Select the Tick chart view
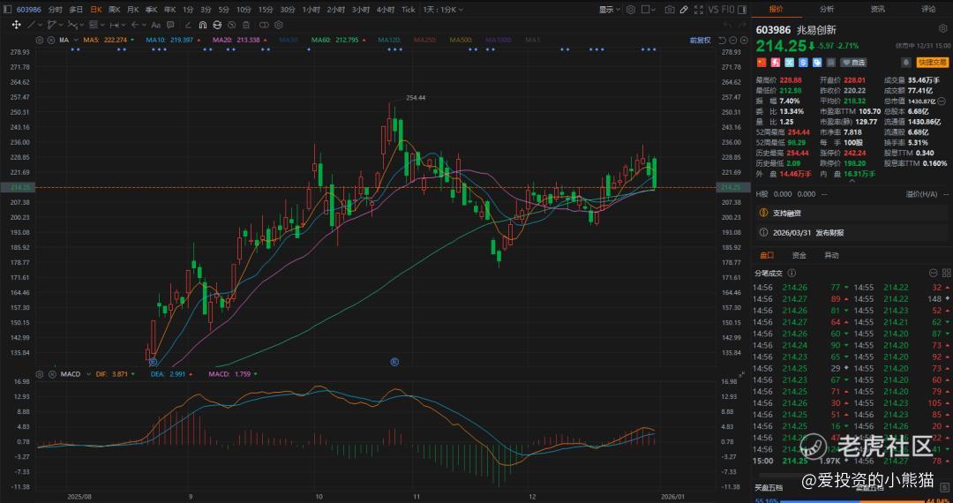 (x=409, y=10)
